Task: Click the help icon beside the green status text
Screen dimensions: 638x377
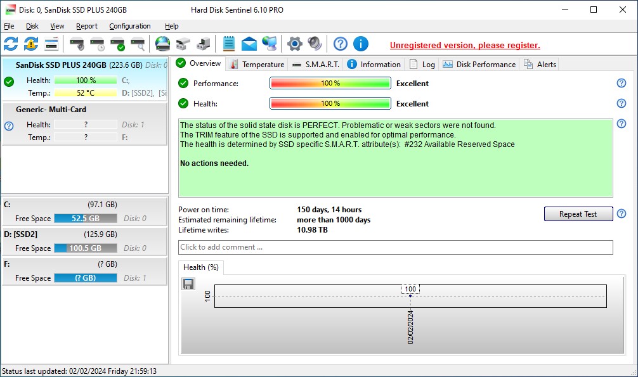Action: 622,123
